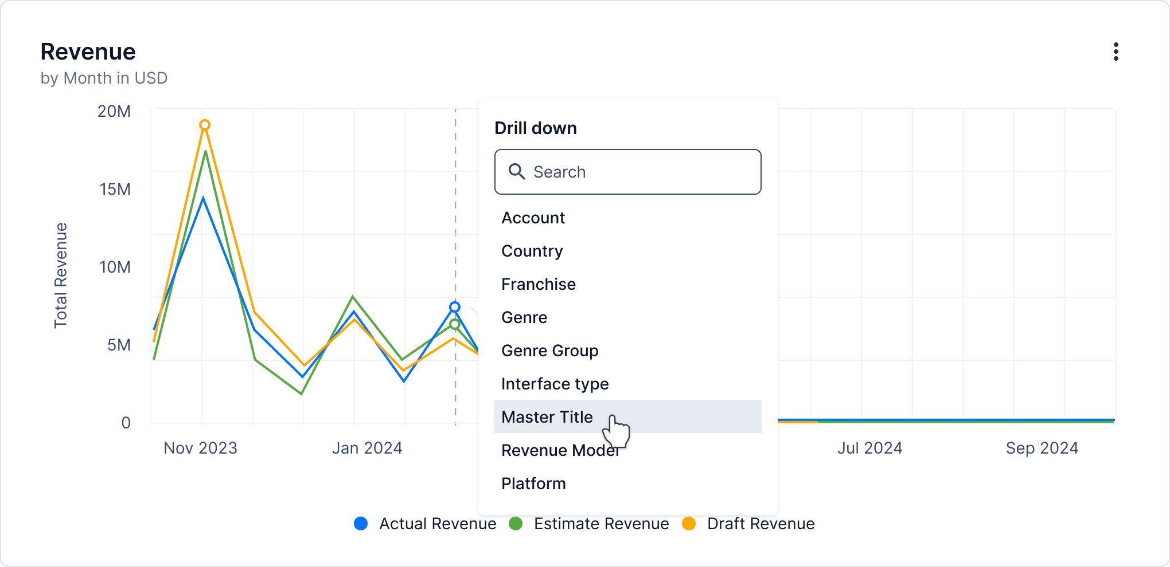
Task: Select Account from drill down list
Action: 533,218
